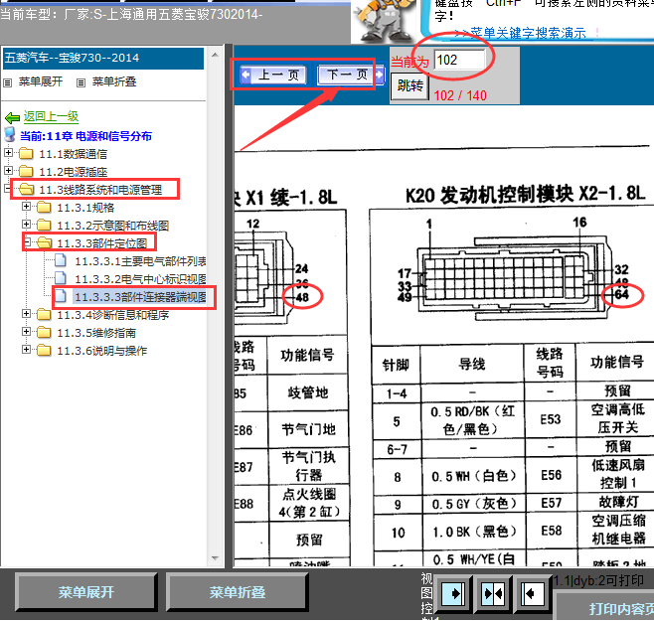654x622 pixels.
Task: Focus the current page number field
Action: [459, 60]
